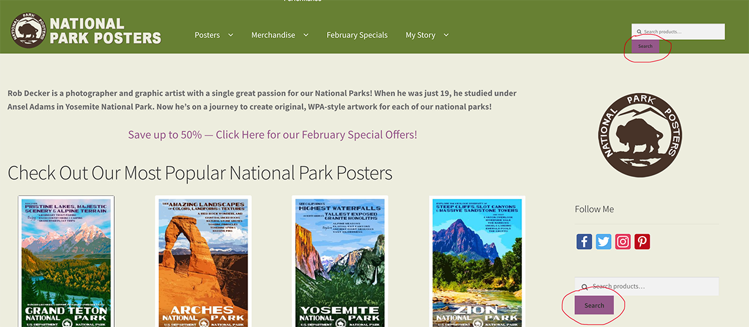Click the 'Follow Me' heading text

(x=594, y=209)
